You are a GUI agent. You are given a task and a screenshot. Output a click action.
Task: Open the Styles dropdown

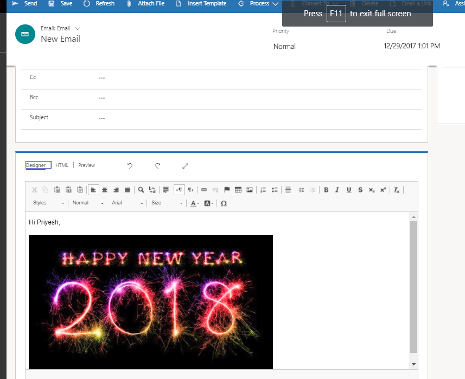(48, 203)
